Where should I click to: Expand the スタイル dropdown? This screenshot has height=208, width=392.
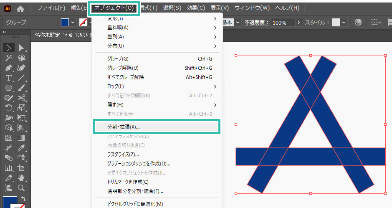344,22
